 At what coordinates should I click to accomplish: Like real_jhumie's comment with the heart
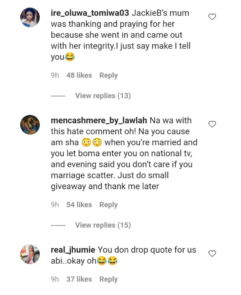coord(212,253)
